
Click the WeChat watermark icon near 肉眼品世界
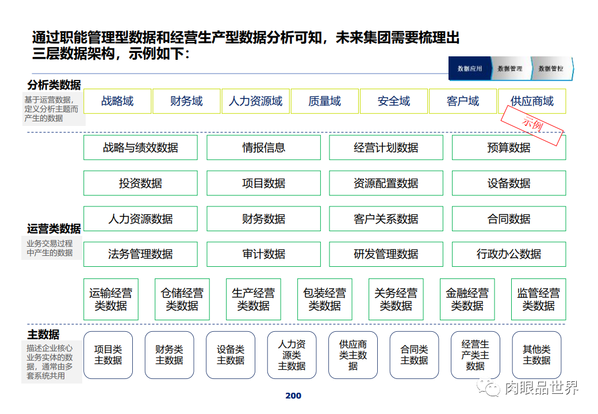pyautogui.click(x=493, y=389)
